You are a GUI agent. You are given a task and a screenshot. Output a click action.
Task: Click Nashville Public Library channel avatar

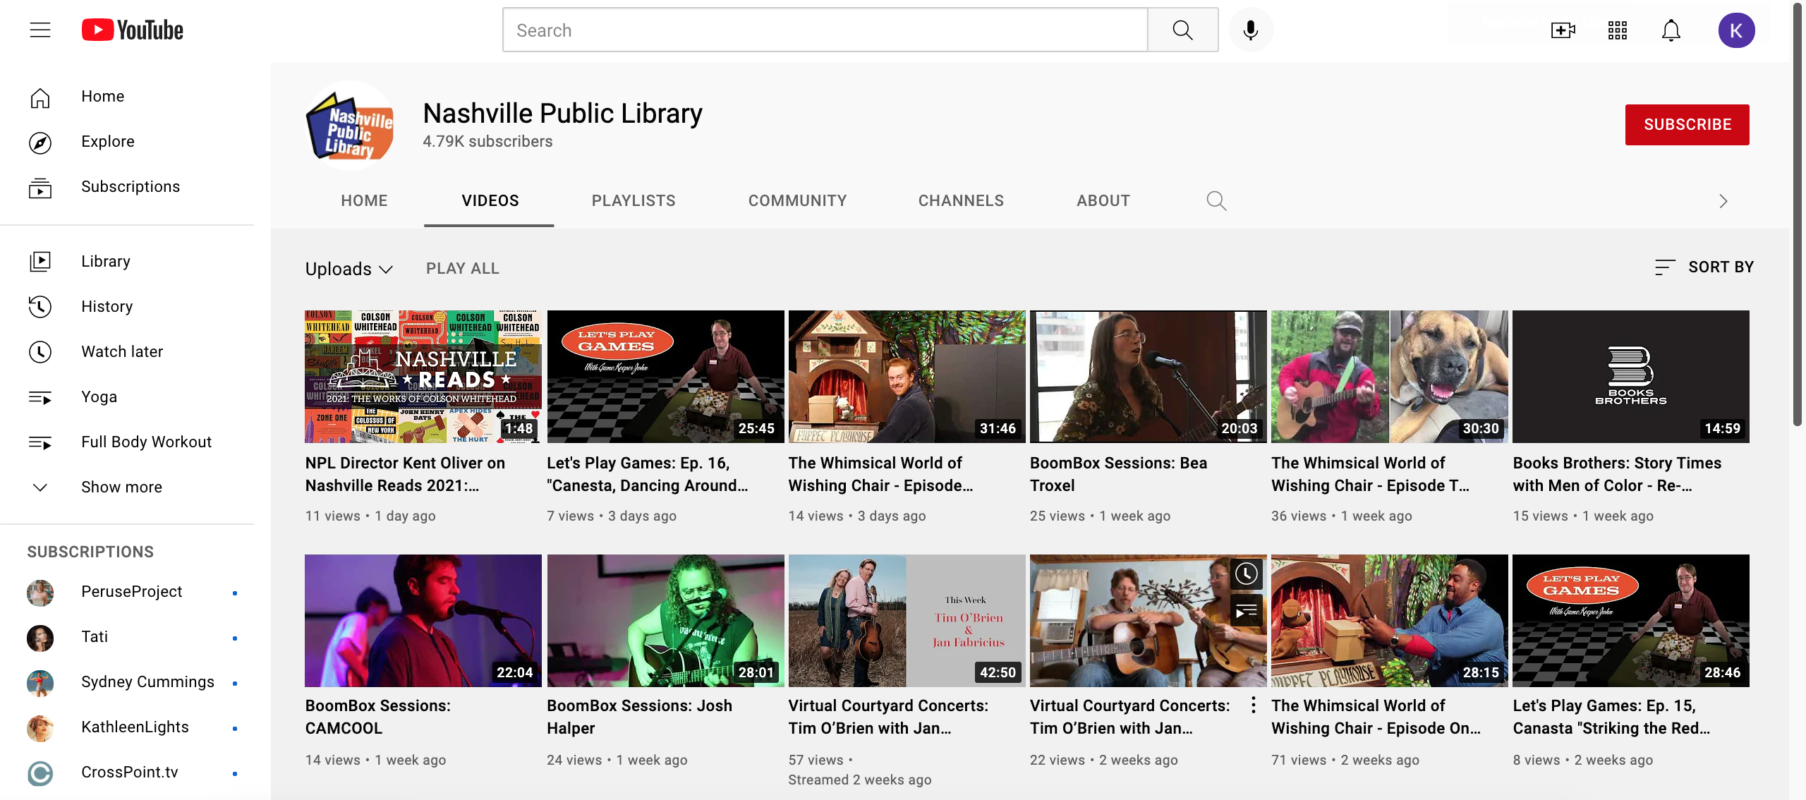[350, 126]
